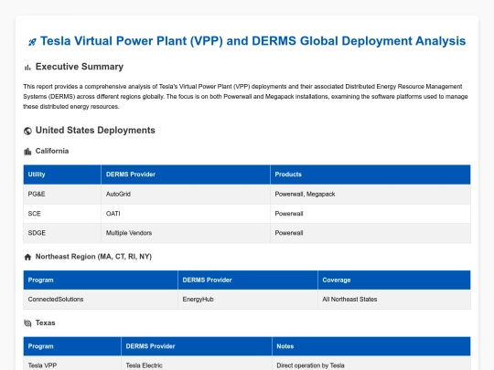Screen dimensions: 494x370
Task: Select the EnergyHub cell
Action: [x=248, y=300]
